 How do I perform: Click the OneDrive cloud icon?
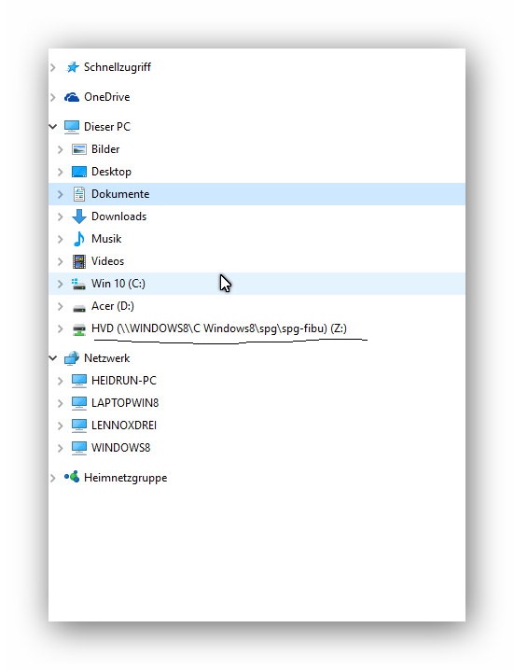(71, 97)
